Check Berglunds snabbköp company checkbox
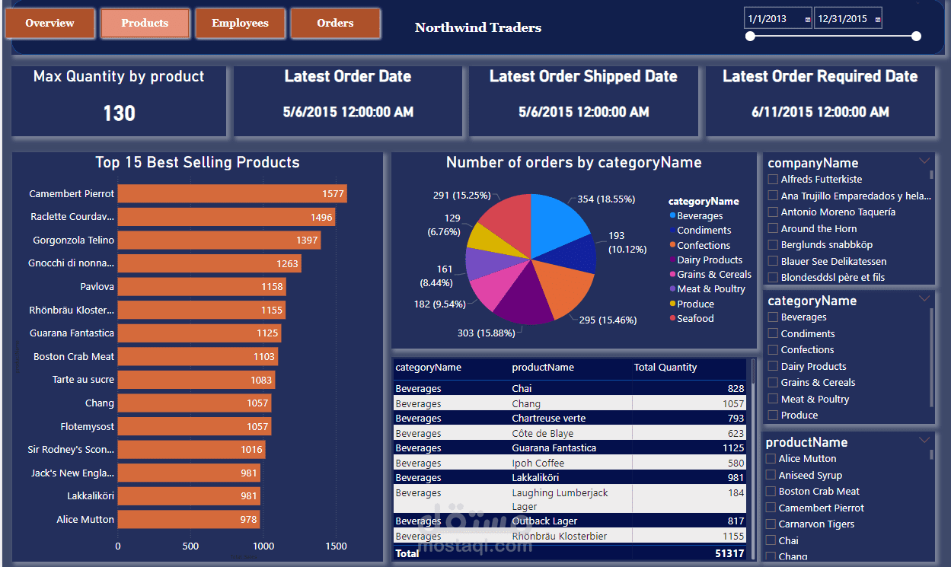Screen dimensions: 951x567 [773, 245]
